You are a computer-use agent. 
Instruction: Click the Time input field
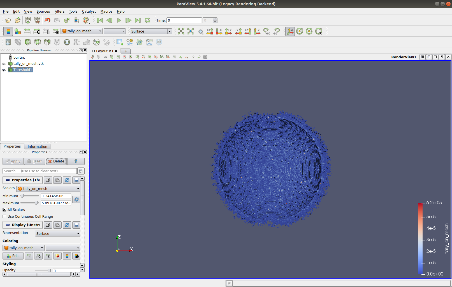[x=184, y=20]
